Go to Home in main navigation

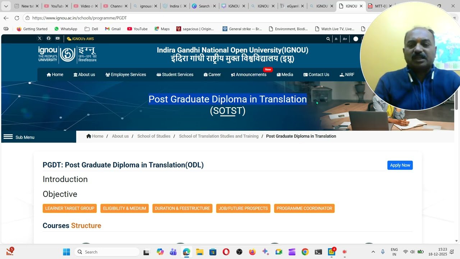55,74
